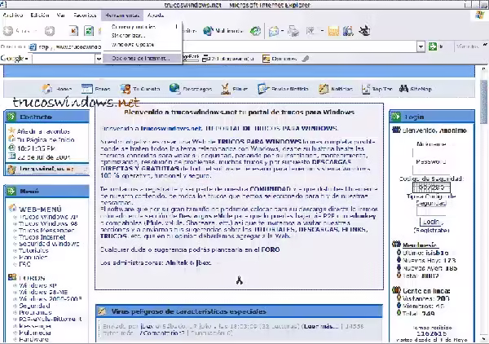
Task: Open the Ayuda menu
Action: (156, 15)
